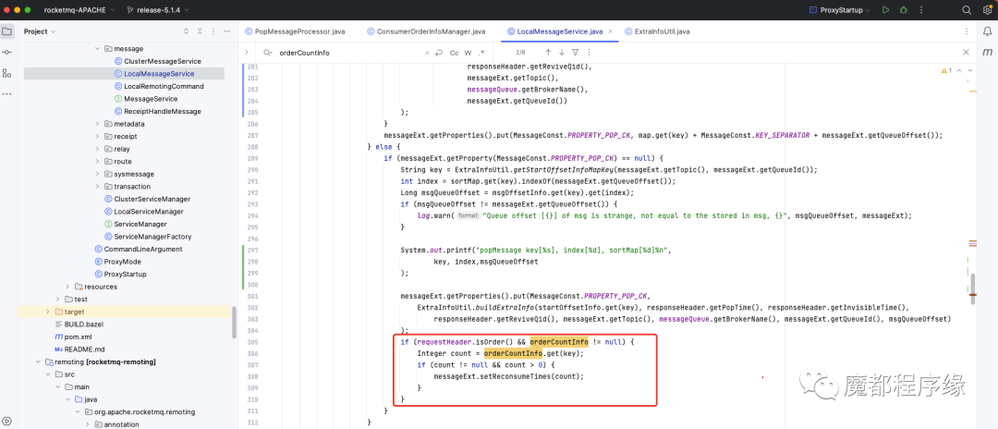Expand the test folder
The width and height of the screenshot is (998, 429).
coord(57,300)
